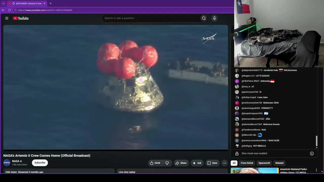This screenshot has width=324, height=182.
Task: Click the live chat scrollbar thumb
Action: (x=316, y=141)
